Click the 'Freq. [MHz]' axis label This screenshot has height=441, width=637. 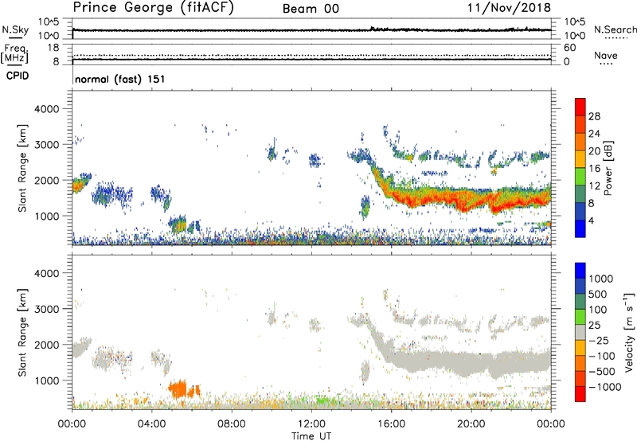[x=15, y=54]
